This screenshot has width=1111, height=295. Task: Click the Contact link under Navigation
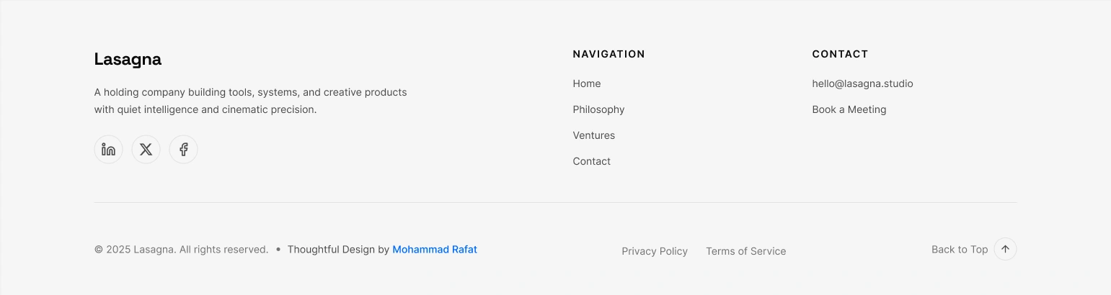(x=591, y=161)
